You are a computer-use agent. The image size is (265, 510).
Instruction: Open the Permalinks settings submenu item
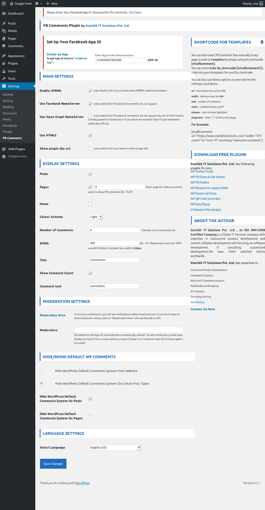[10, 126]
